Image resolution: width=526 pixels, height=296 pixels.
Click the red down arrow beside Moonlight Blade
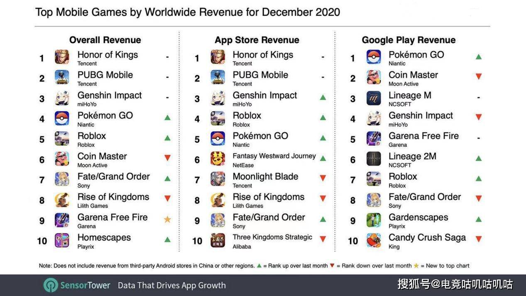(323, 179)
